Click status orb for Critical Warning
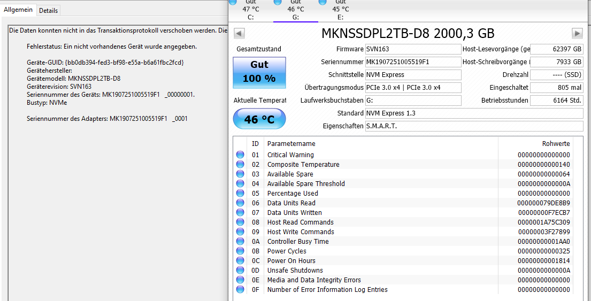This screenshot has width=591, height=301. pos(240,155)
